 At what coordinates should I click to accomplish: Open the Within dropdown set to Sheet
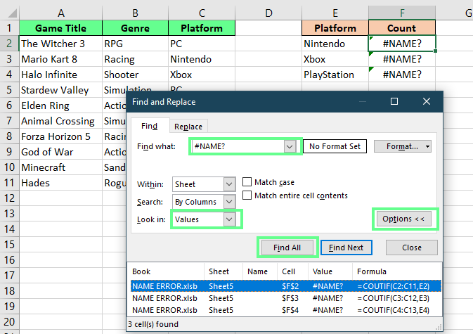229,184
